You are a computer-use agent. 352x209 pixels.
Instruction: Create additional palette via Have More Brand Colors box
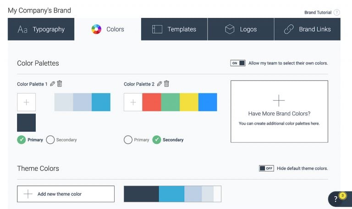click(x=279, y=111)
